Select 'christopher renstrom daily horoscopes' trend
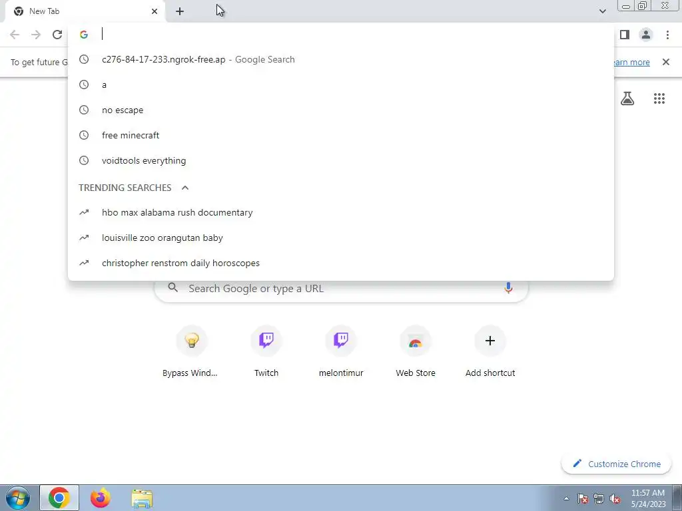The height and width of the screenshot is (511, 682). point(341,263)
